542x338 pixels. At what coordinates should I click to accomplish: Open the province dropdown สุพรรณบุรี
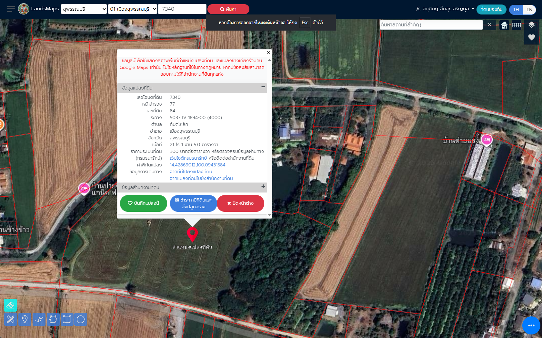(x=84, y=9)
